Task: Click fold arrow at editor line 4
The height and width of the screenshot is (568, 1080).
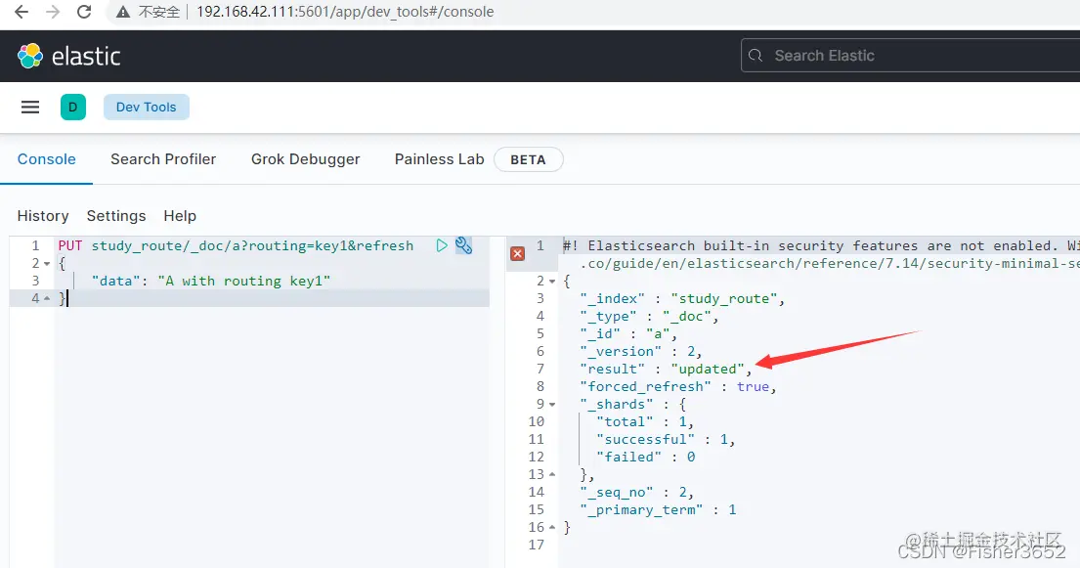Action: pyautogui.click(x=47, y=298)
